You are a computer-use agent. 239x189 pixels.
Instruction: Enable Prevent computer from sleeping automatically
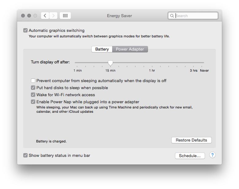point(33,81)
